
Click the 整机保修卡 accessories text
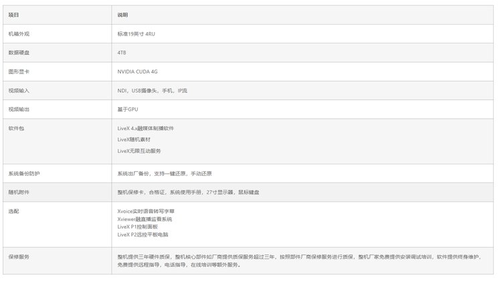(187, 192)
